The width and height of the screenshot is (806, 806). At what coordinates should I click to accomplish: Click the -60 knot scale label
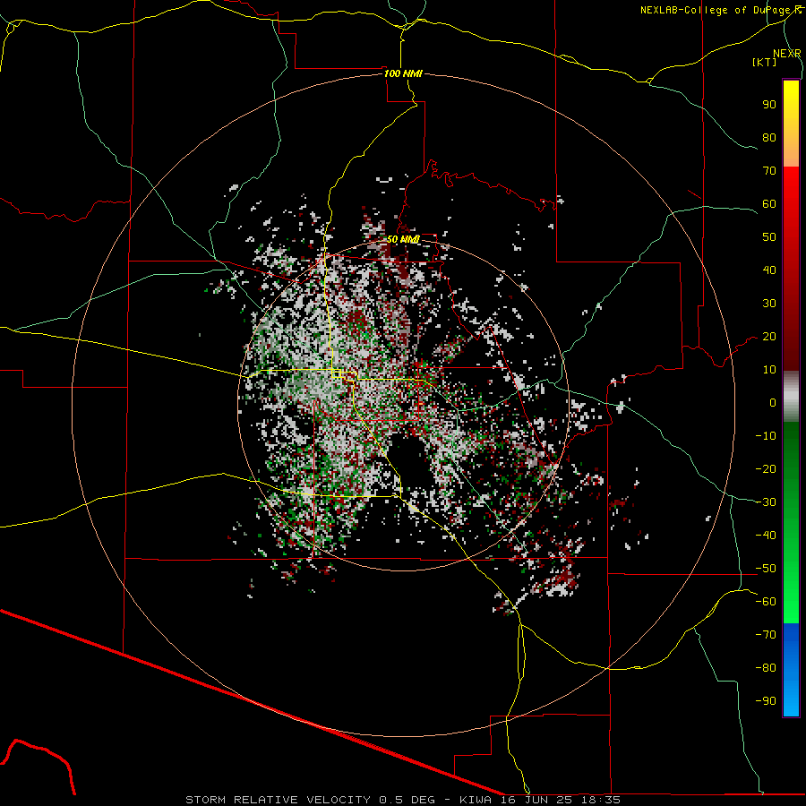click(x=766, y=602)
